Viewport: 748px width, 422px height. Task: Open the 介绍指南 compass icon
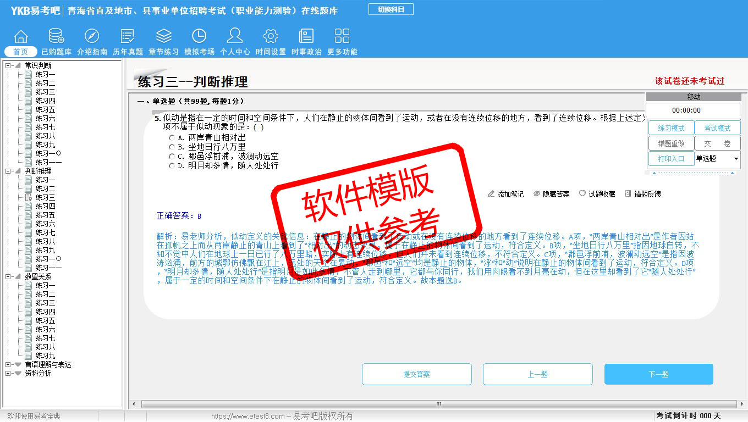(x=92, y=37)
